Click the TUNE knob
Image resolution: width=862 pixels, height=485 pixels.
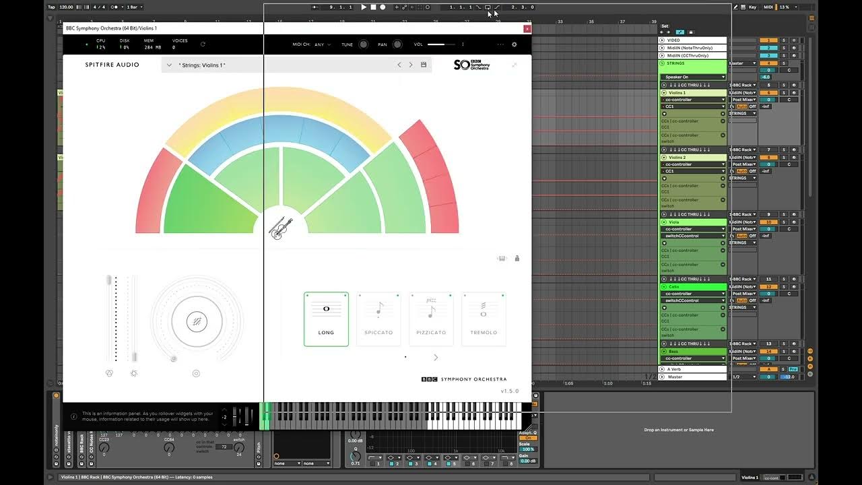point(364,44)
